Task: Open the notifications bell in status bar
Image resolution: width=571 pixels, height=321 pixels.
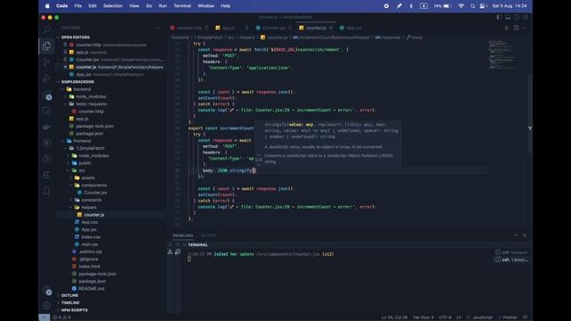Action: click(525, 317)
